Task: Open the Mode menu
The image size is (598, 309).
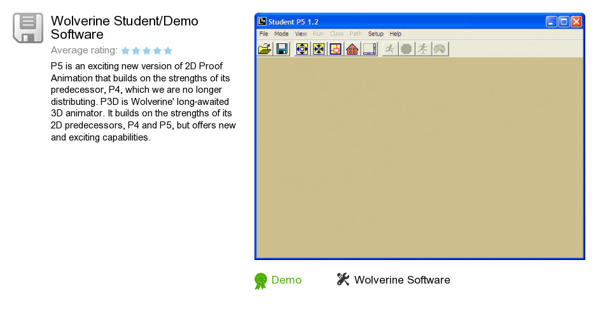Action: [x=281, y=34]
